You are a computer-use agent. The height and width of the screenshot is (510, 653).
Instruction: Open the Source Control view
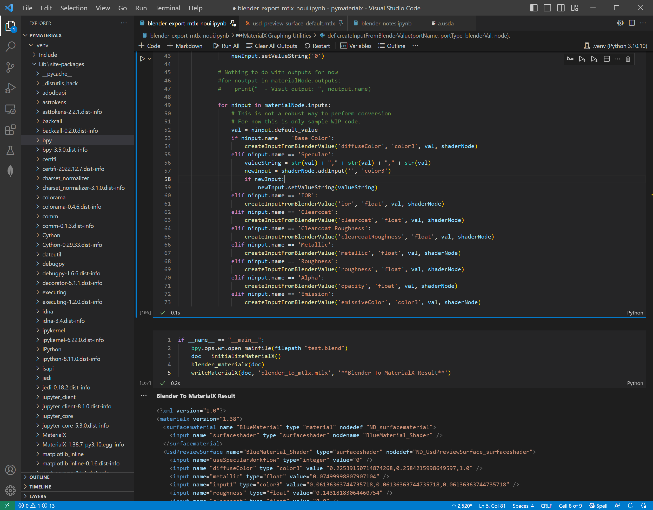point(10,67)
